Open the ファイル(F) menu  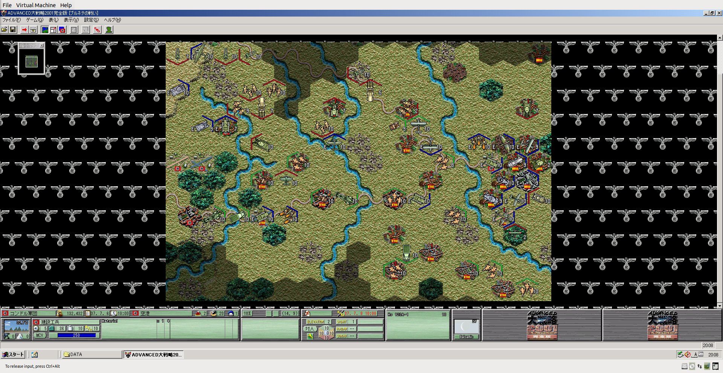click(11, 20)
